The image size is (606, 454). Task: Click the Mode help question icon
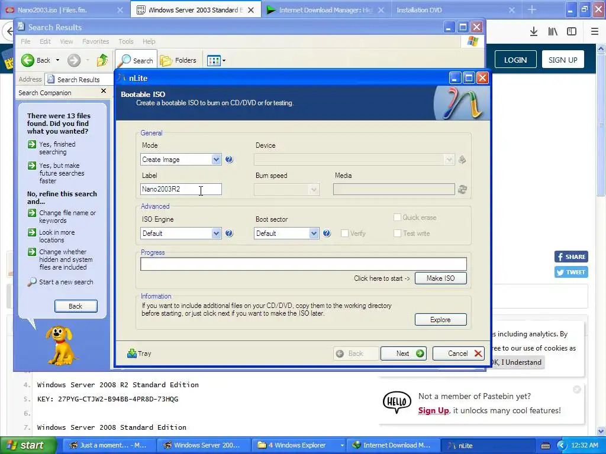(229, 160)
